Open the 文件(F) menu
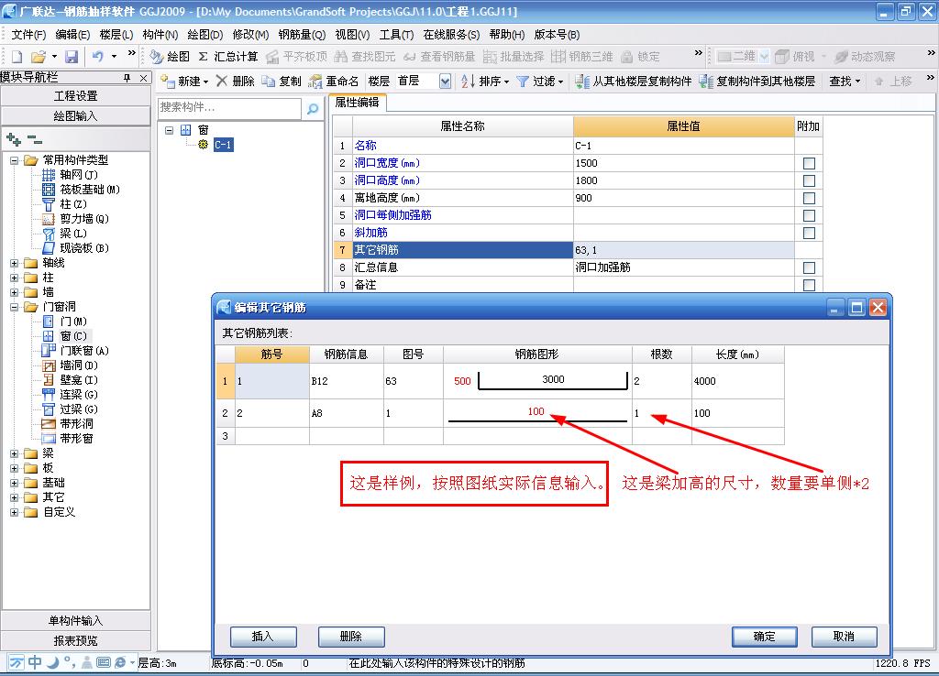939x676 pixels. [x=28, y=35]
